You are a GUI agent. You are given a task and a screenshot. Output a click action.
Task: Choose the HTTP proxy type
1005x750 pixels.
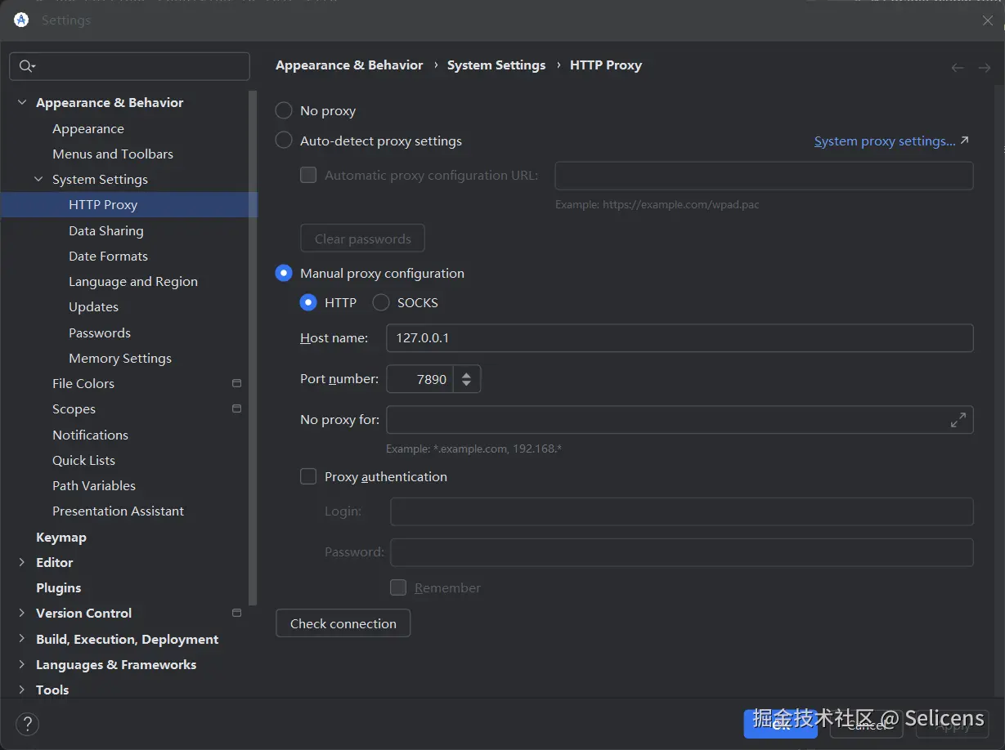308,302
